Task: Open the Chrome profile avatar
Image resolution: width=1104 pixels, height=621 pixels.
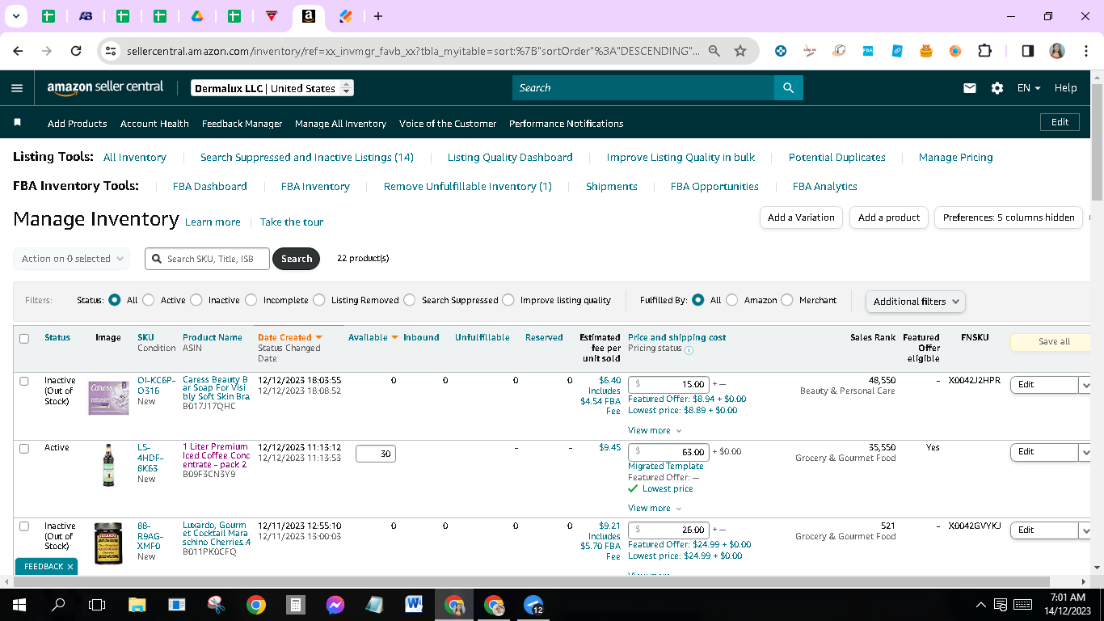Action: 1057,51
